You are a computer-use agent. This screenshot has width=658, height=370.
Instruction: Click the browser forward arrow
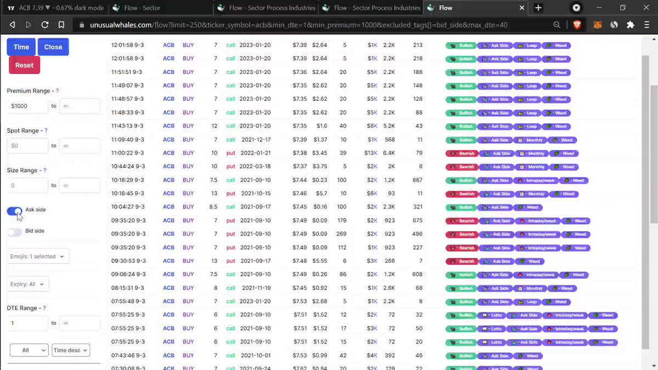(29, 25)
